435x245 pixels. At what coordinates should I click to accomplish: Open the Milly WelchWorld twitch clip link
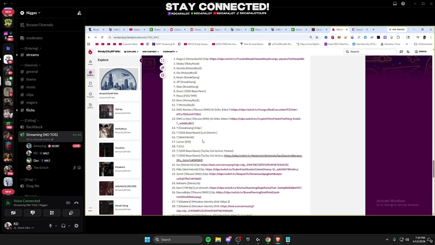click(251, 169)
